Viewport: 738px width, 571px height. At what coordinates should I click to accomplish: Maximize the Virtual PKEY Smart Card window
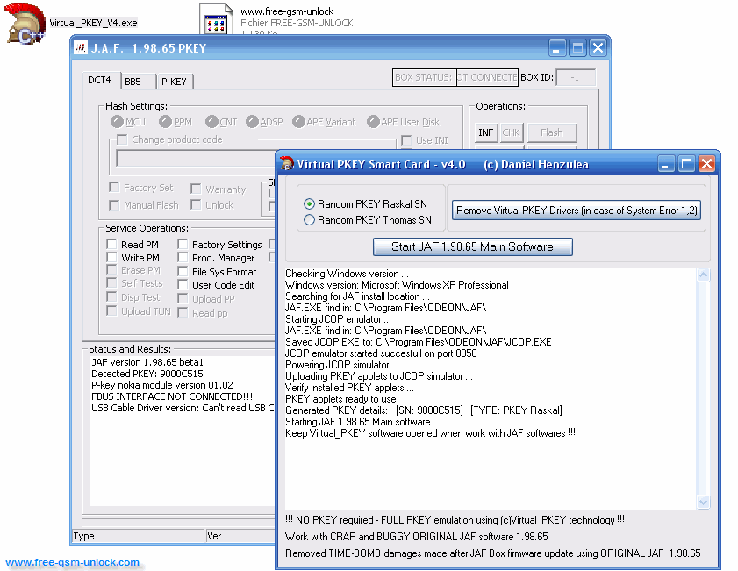[687, 164]
